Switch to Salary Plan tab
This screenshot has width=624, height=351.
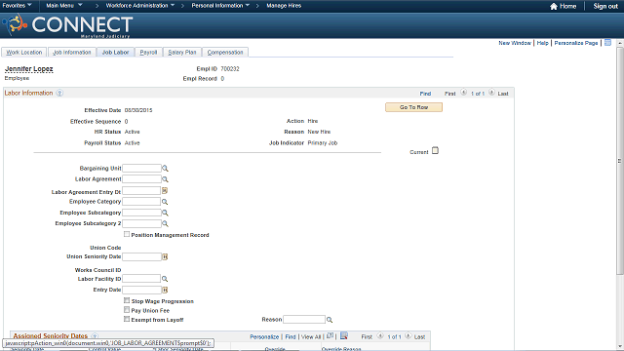182,52
